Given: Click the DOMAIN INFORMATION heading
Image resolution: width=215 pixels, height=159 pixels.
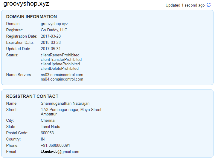Looking at the screenshot, I should (31, 17).
